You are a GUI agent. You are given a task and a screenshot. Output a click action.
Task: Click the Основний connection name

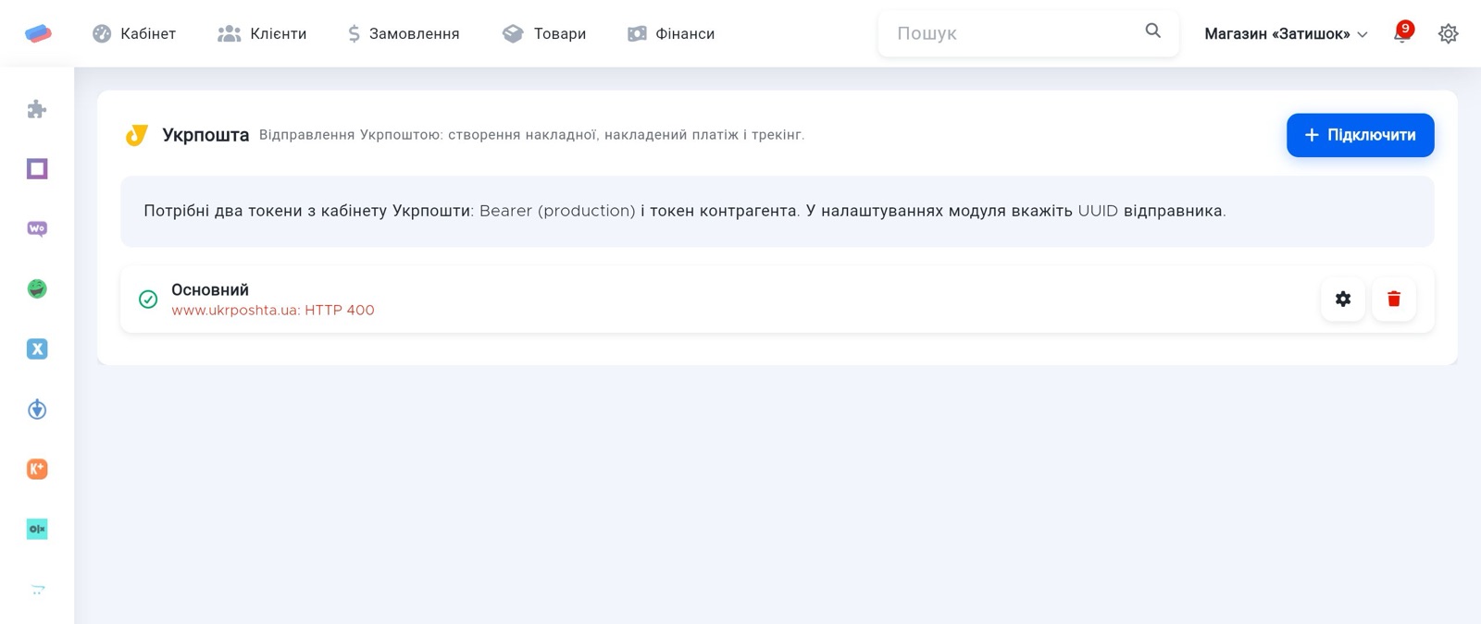(210, 289)
